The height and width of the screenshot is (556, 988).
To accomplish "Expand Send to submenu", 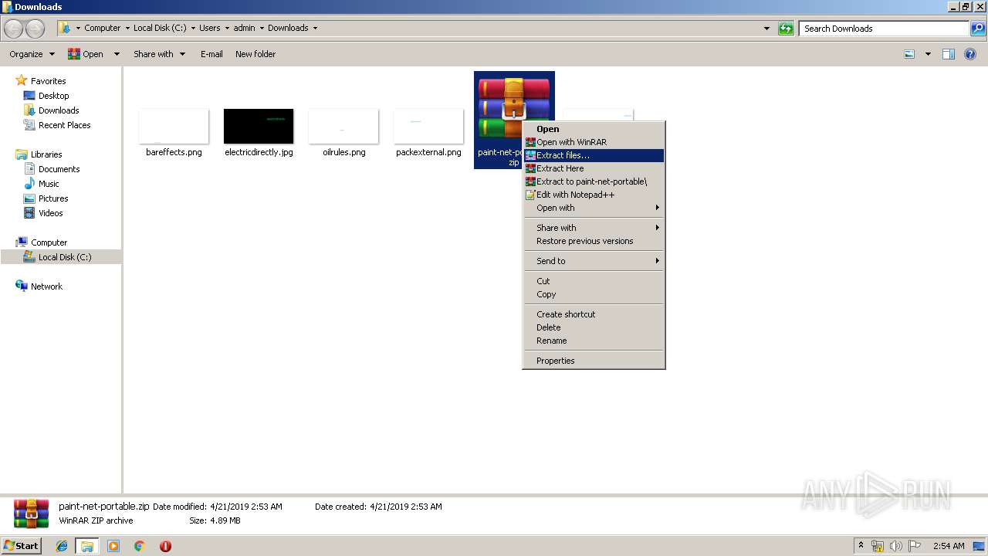I will click(594, 261).
